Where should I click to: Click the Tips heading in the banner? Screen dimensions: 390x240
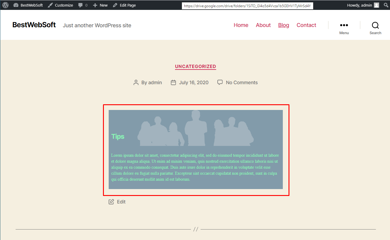[118, 136]
